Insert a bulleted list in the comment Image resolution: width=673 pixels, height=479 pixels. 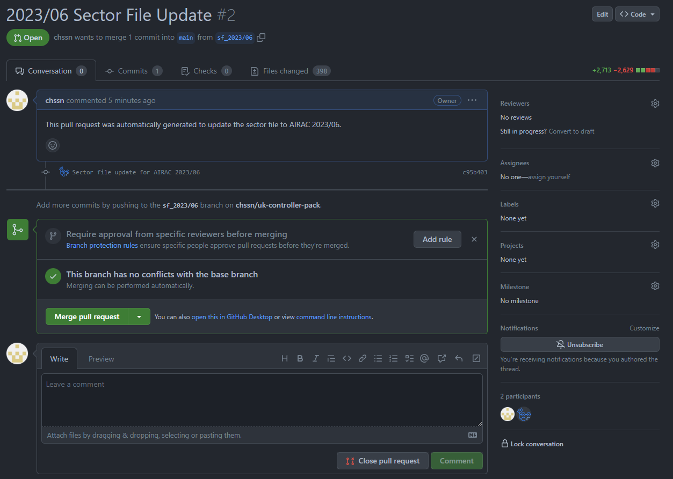pyautogui.click(x=378, y=358)
